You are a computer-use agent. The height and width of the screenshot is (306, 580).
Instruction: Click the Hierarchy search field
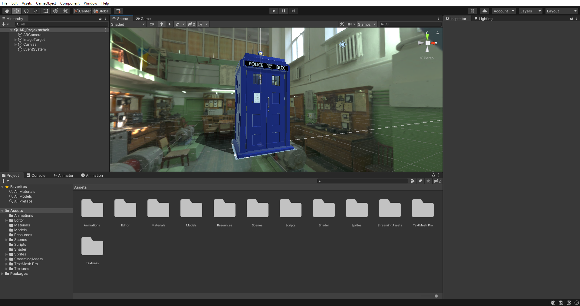tap(61, 24)
